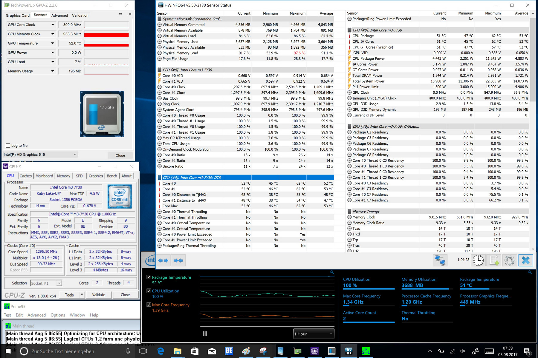
Task: Click the GPU-Z Close button
Action: [x=120, y=155]
